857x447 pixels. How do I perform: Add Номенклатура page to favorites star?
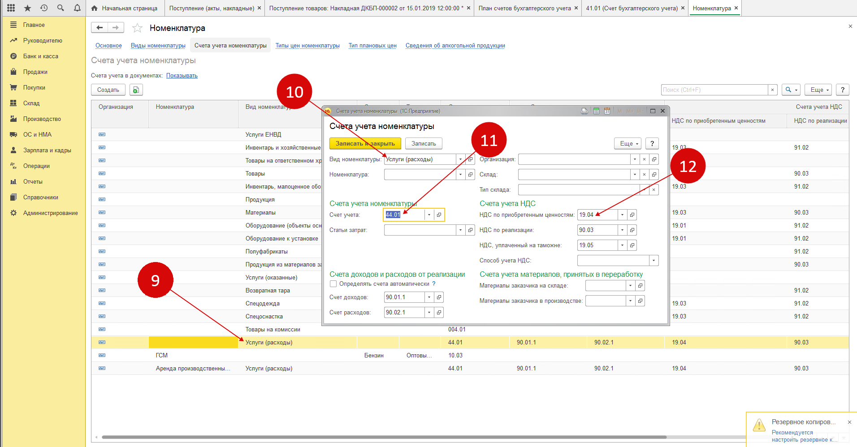click(x=137, y=28)
